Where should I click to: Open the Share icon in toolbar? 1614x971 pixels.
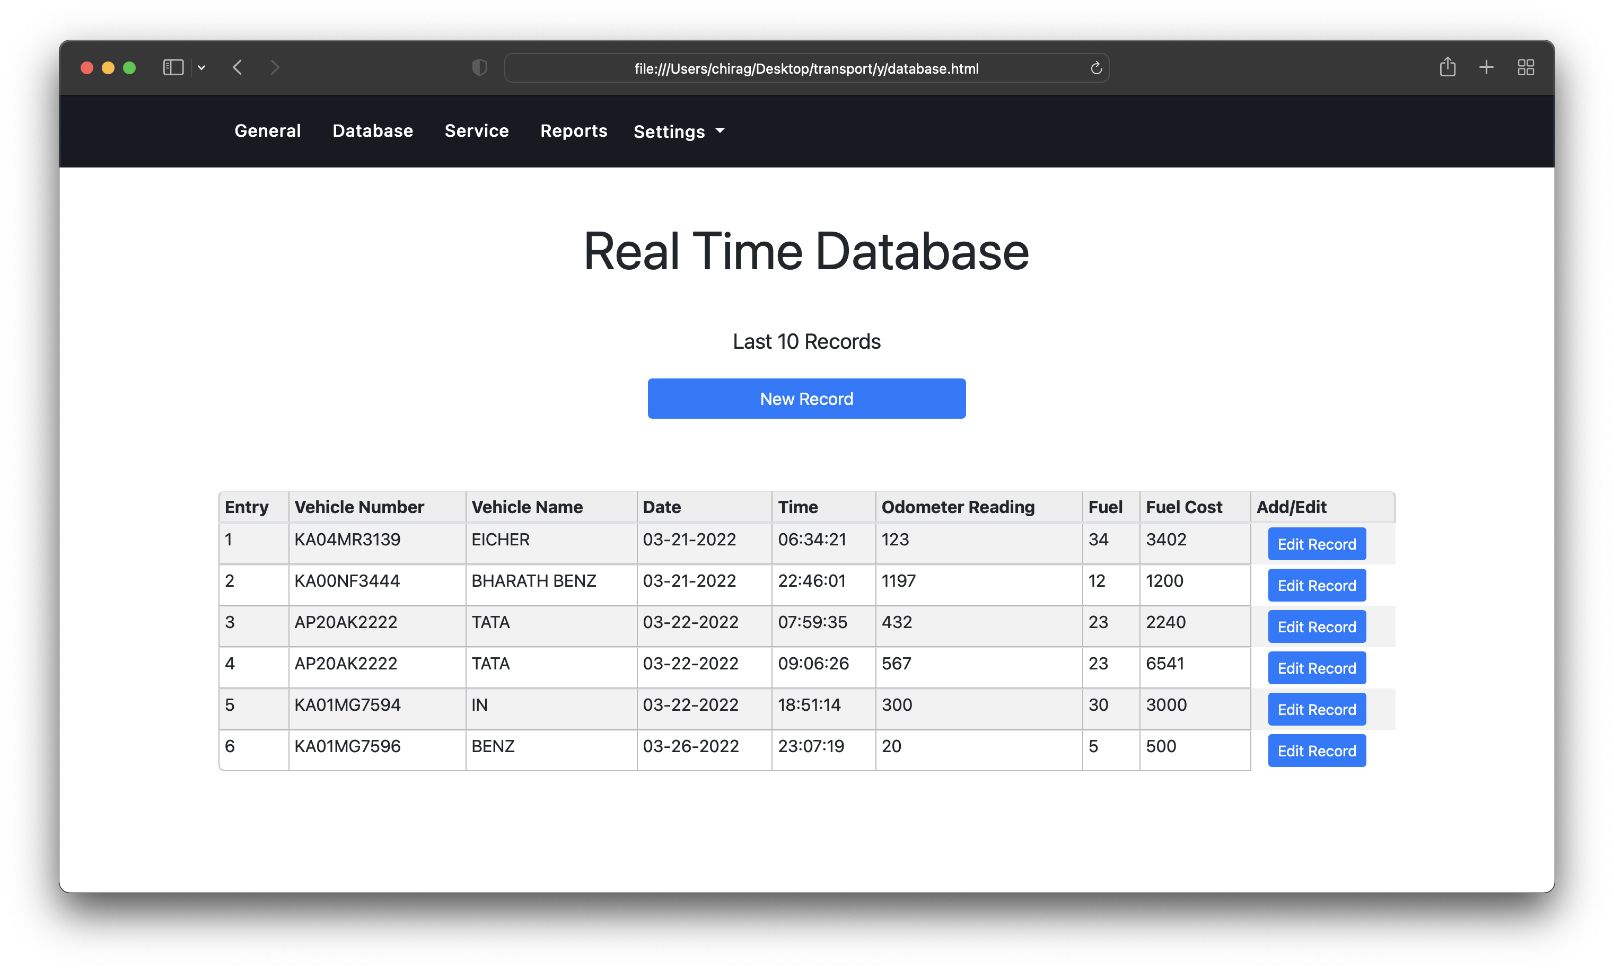tap(1447, 67)
